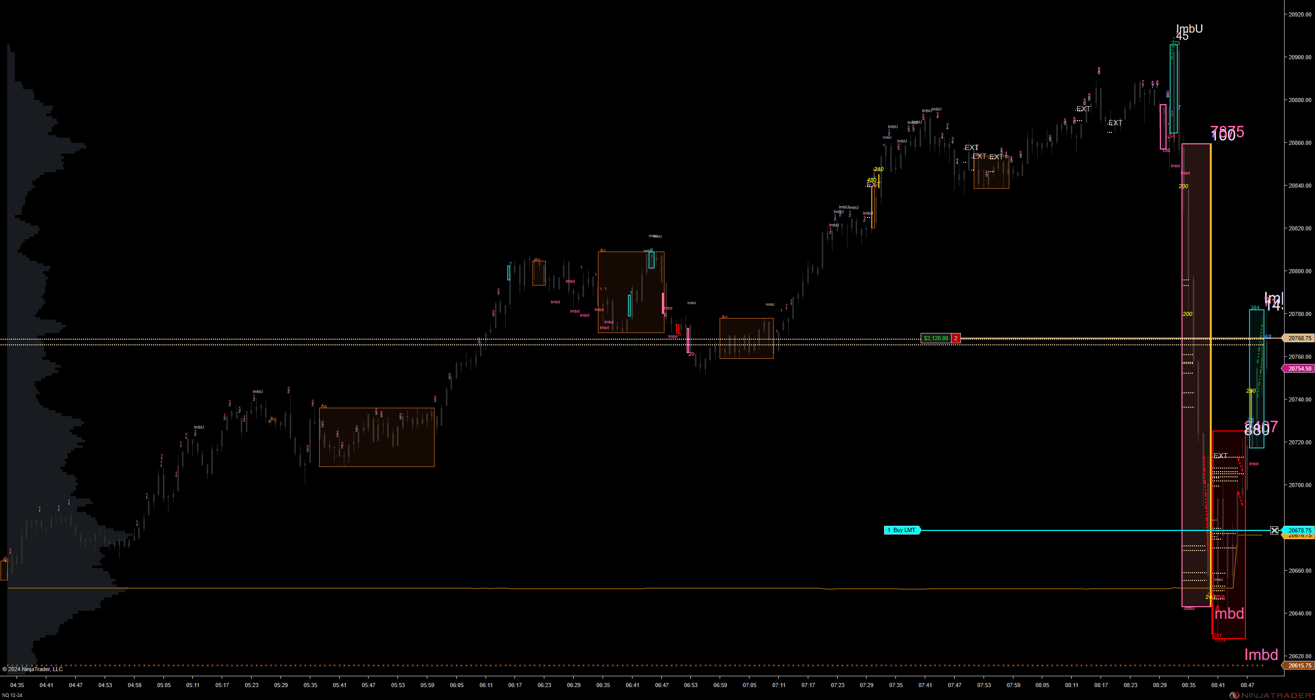Select the 20768.75 price marker on axis
This screenshot has width=1315, height=700.
click(1299, 338)
